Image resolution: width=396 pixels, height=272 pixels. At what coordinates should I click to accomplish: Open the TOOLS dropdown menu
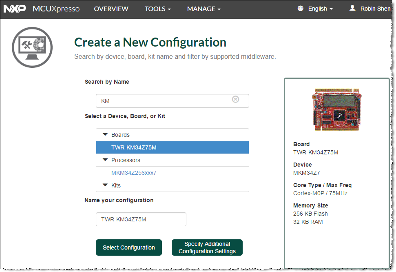(157, 9)
